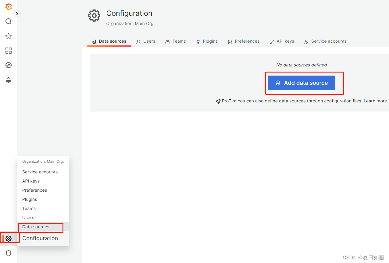The height and width of the screenshot is (263, 389).
Task: Choose Service accounts from the flyout menu
Action: tap(40, 172)
